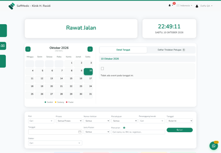
Task: Click the third green sidebar button
Action: [3, 61]
